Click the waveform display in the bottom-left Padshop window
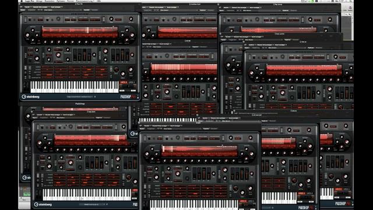373x210 pixels. click(90, 139)
